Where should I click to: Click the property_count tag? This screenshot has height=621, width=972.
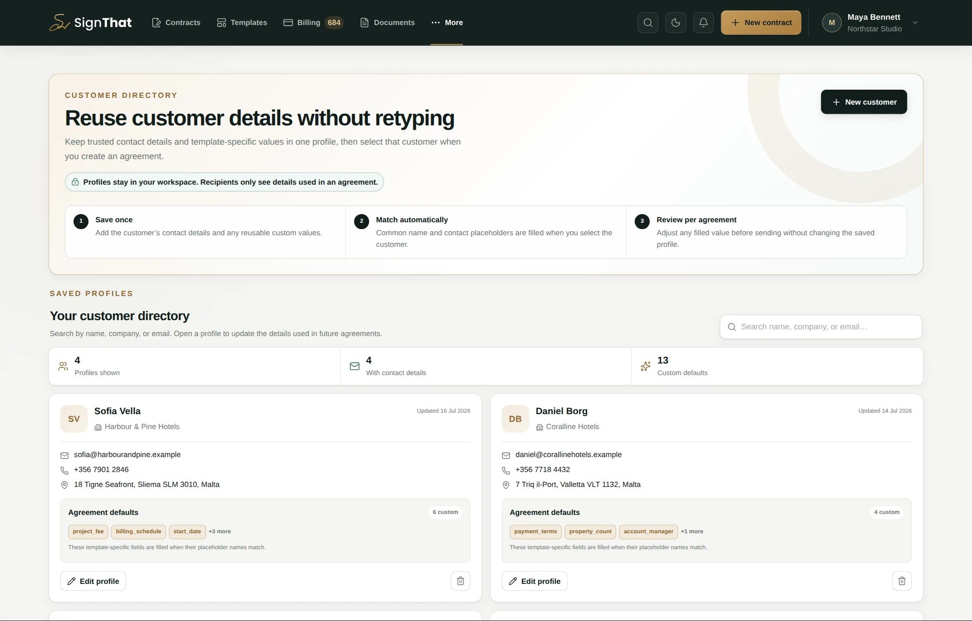click(x=590, y=531)
